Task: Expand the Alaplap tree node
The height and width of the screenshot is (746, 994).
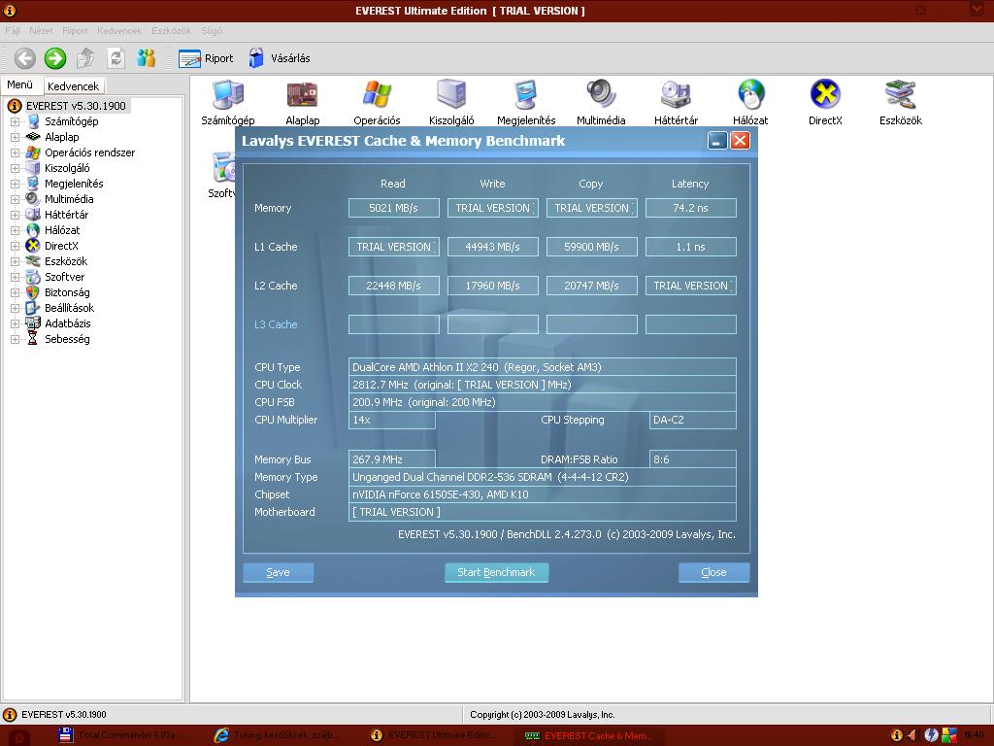Action: 15,137
